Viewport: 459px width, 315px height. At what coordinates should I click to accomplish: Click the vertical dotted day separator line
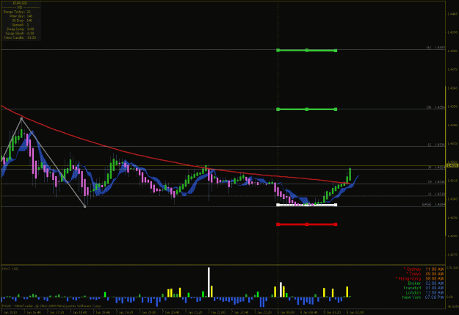[278, 131]
